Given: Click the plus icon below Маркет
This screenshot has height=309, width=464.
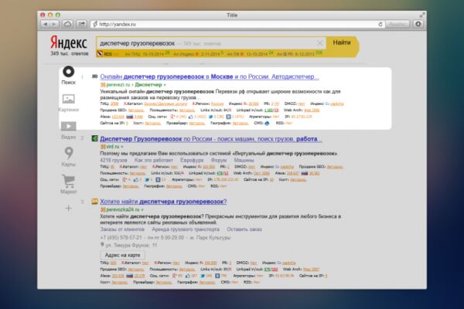Looking at the screenshot, I should coord(68,208).
